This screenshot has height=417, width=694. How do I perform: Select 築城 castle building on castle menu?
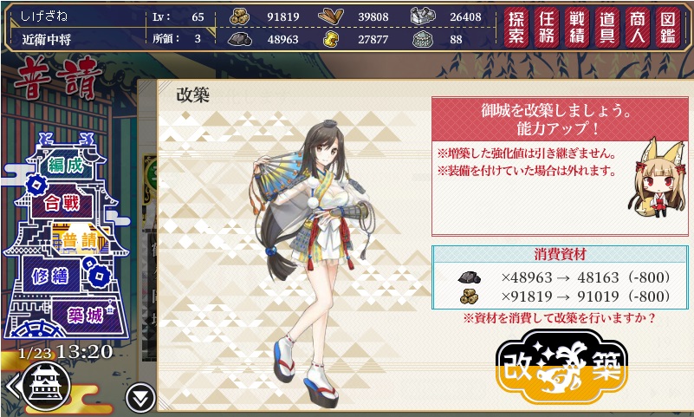click(87, 316)
